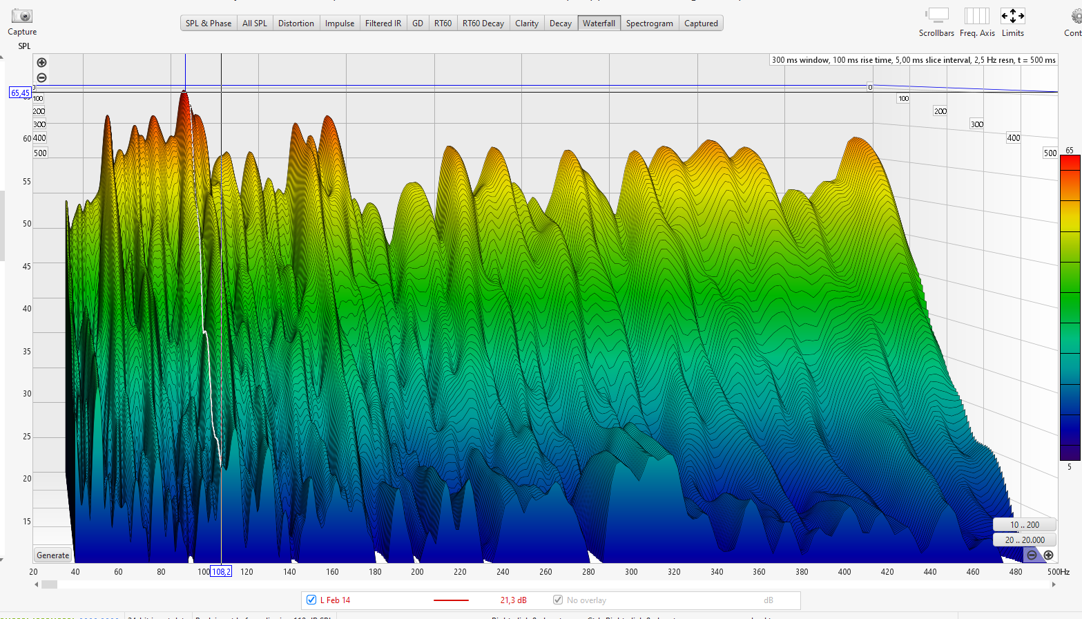Select the RT60 Decay tab
The width and height of the screenshot is (1082, 619).
483,23
